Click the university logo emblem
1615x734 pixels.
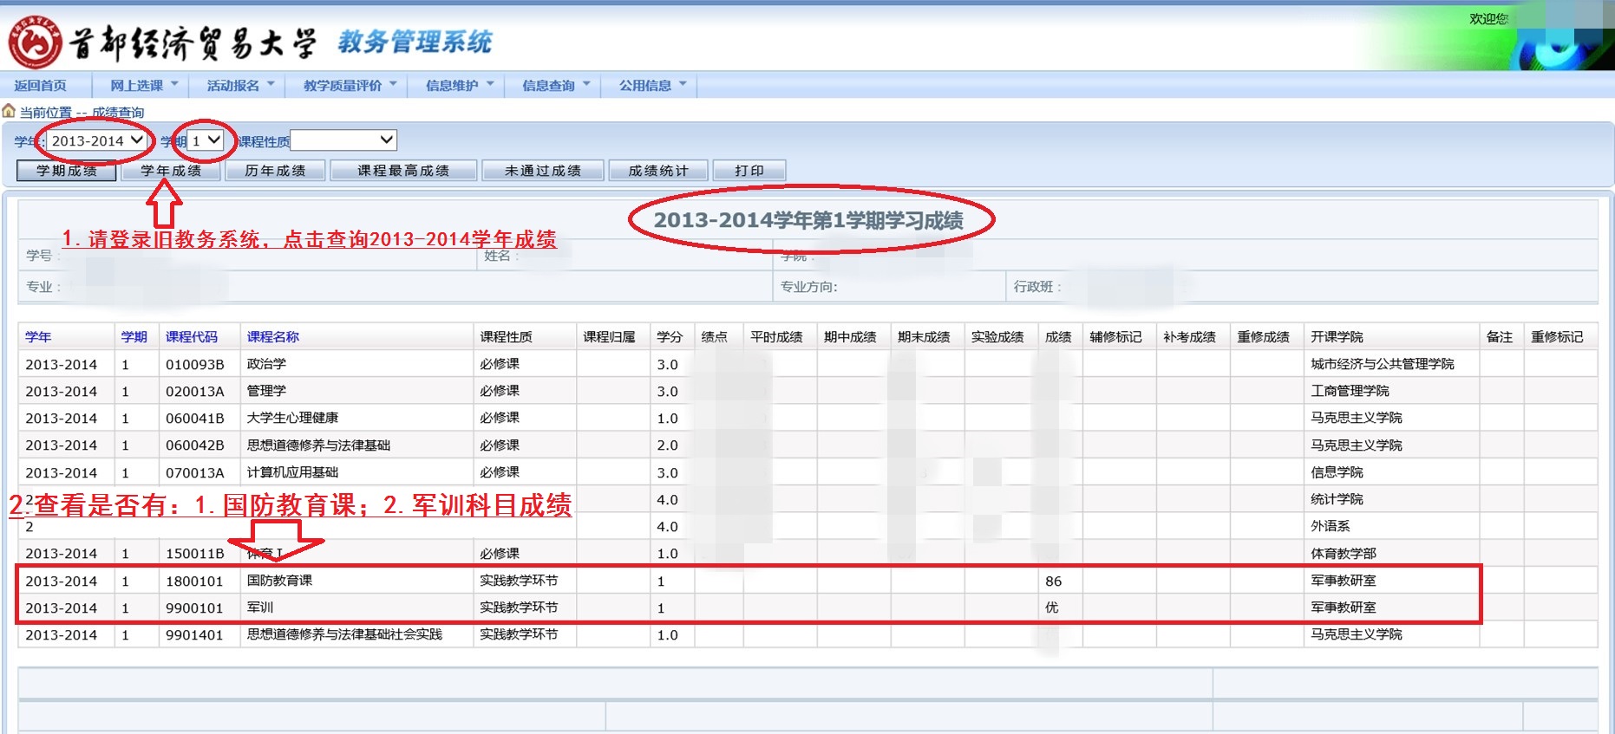click(35, 42)
